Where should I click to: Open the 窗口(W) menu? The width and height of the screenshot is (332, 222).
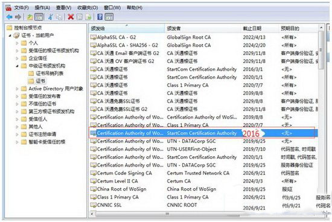tap(112, 8)
